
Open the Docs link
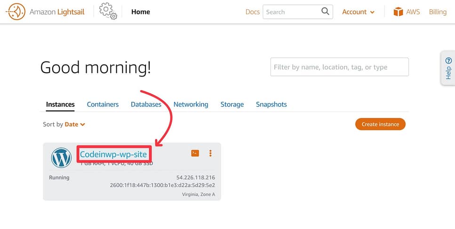(x=252, y=12)
